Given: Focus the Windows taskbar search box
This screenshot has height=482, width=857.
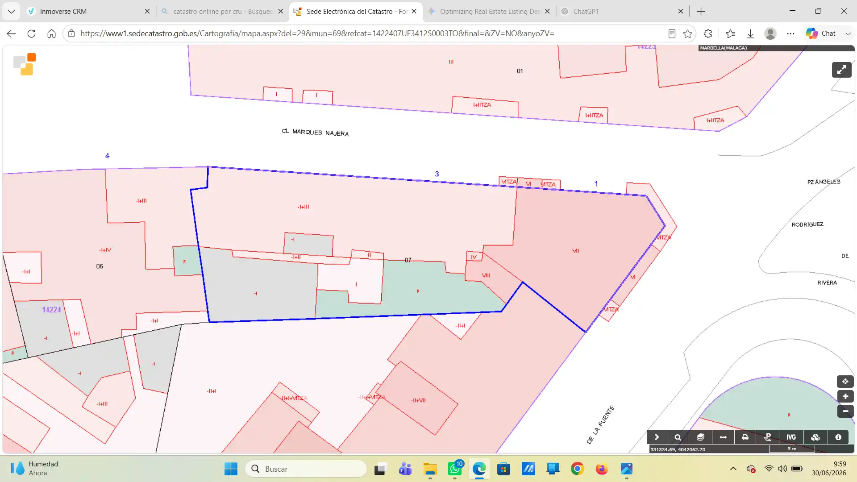Looking at the screenshot, I should pos(306,469).
